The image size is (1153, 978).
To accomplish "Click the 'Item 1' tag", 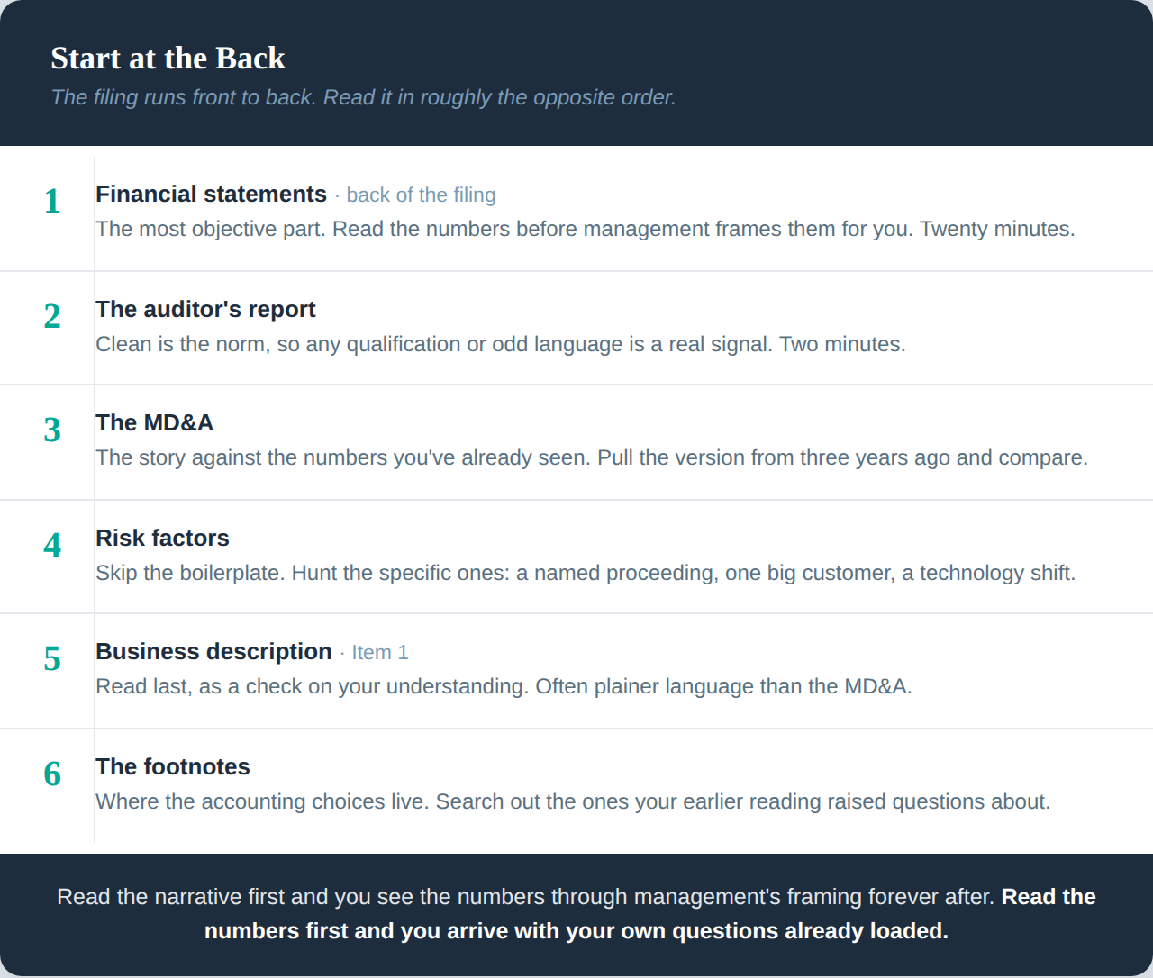I will click(x=379, y=653).
